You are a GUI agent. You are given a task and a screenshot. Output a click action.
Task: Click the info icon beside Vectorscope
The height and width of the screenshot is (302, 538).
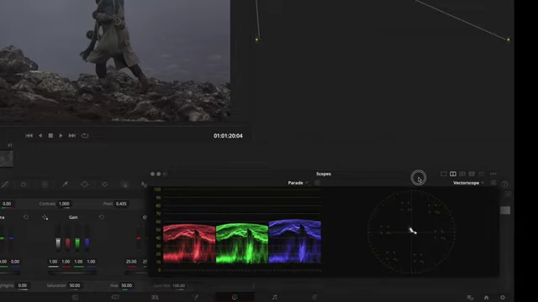(x=504, y=185)
